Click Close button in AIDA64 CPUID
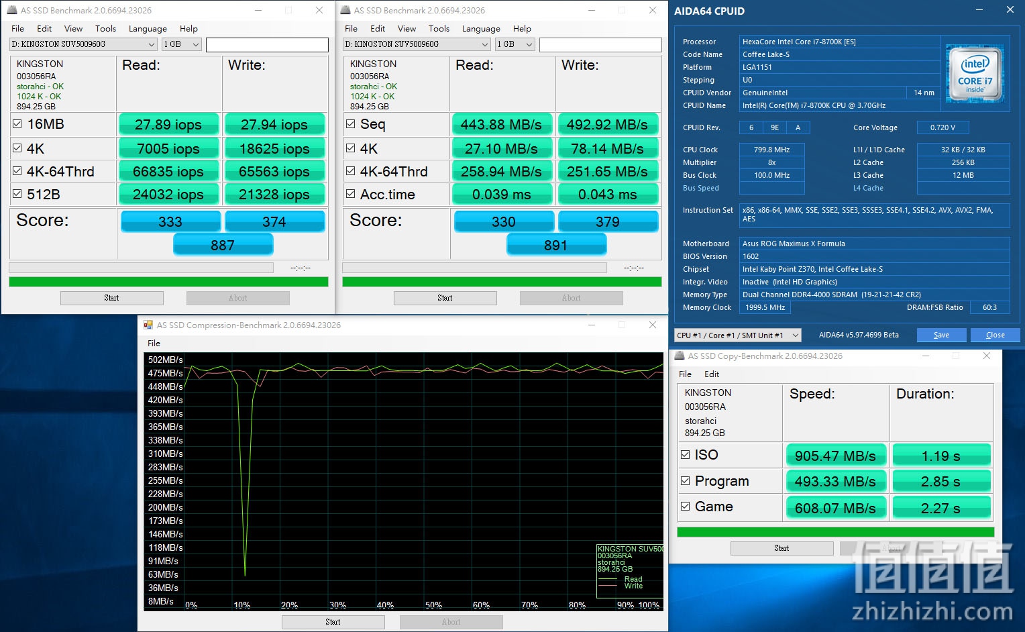 coord(995,335)
